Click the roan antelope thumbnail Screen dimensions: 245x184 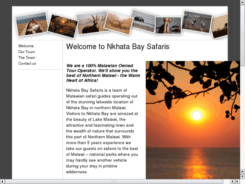(92, 23)
